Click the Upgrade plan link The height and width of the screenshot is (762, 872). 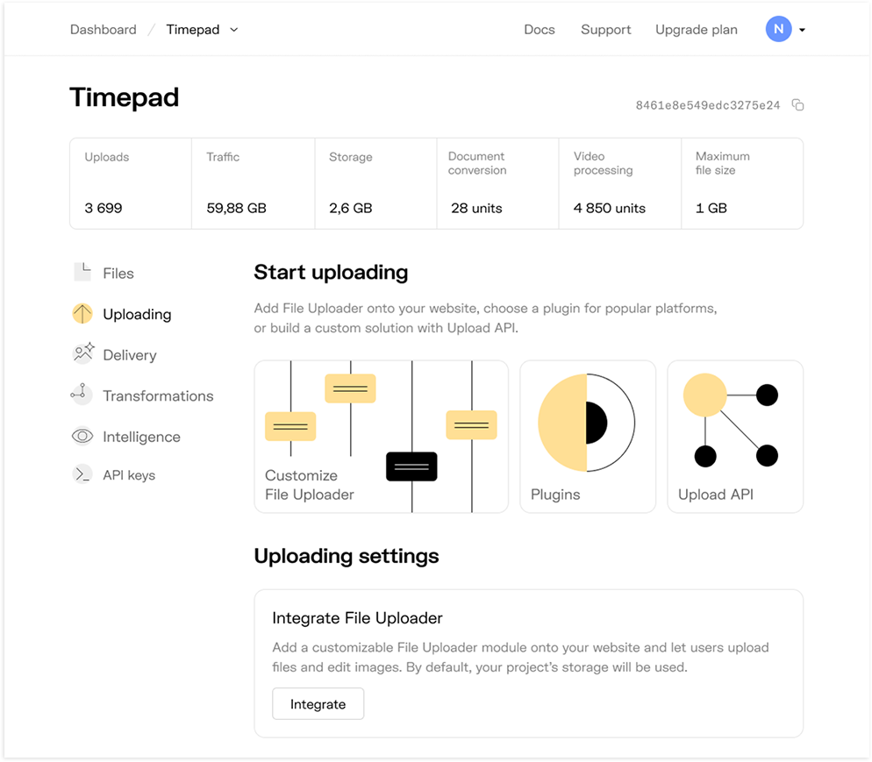(696, 30)
